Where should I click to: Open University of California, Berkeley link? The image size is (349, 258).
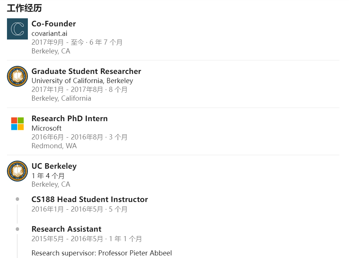(x=82, y=81)
